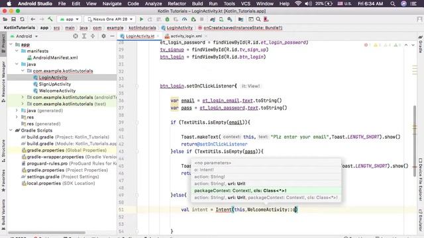This screenshot has height=238, width=424.
Task: Click the Profile app gauge icon
Action: [184, 19]
